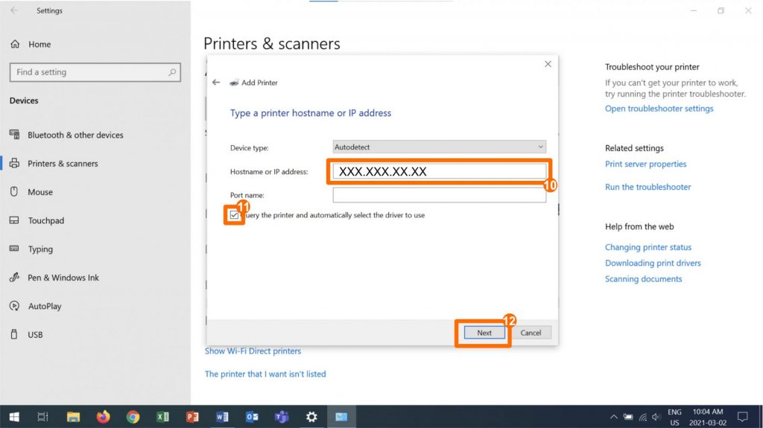
Task: Click the Next button
Action: (484, 333)
